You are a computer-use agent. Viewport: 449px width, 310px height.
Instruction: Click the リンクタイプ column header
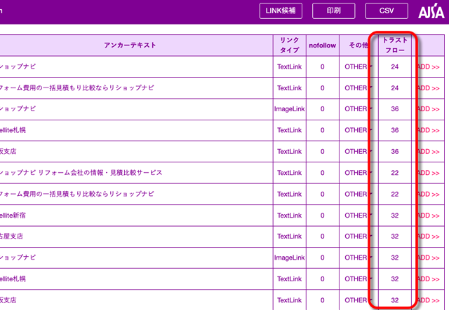[x=290, y=45]
